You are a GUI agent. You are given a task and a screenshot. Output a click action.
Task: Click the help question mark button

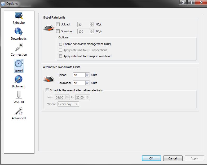click(x=191, y=2)
